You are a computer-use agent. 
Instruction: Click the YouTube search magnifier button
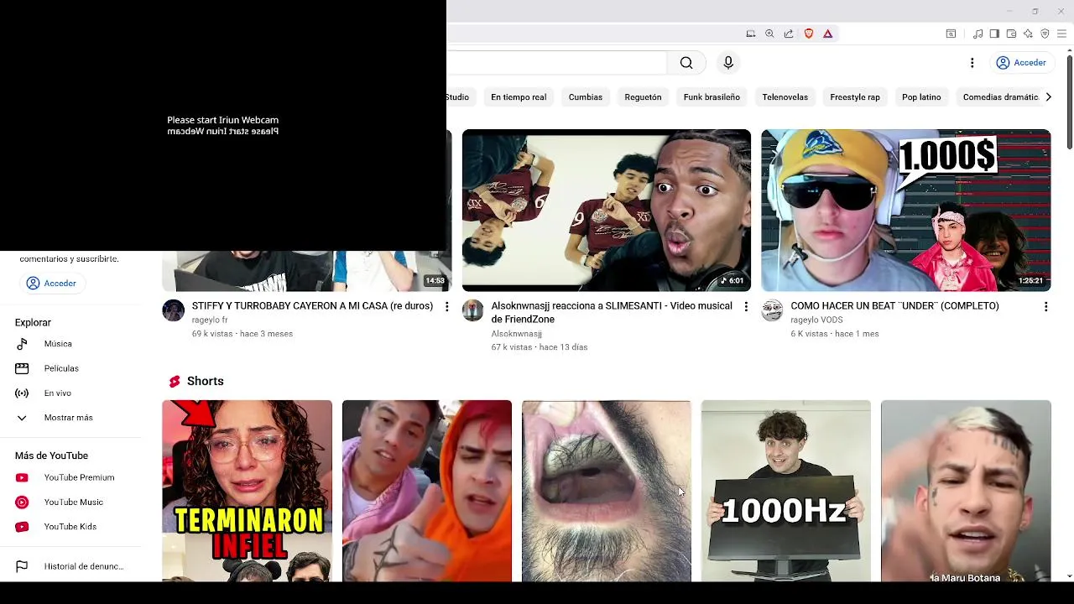tap(686, 63)
